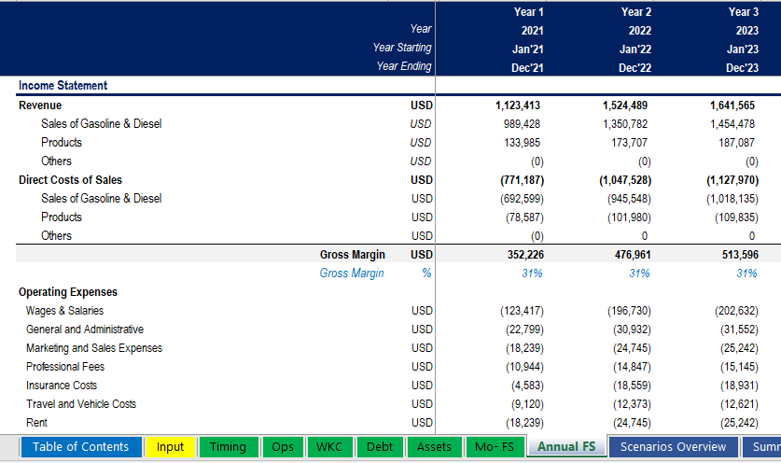This screenshot has width=781, height=463.
Task: Select Year 2 Revenue value 1,524,489
Action: [624, 105]
